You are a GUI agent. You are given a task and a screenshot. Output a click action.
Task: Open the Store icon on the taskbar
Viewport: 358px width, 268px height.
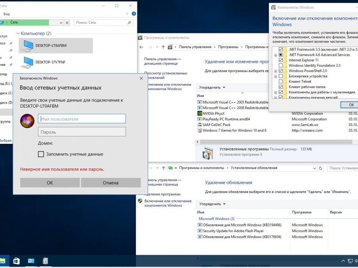coord(17,261)
